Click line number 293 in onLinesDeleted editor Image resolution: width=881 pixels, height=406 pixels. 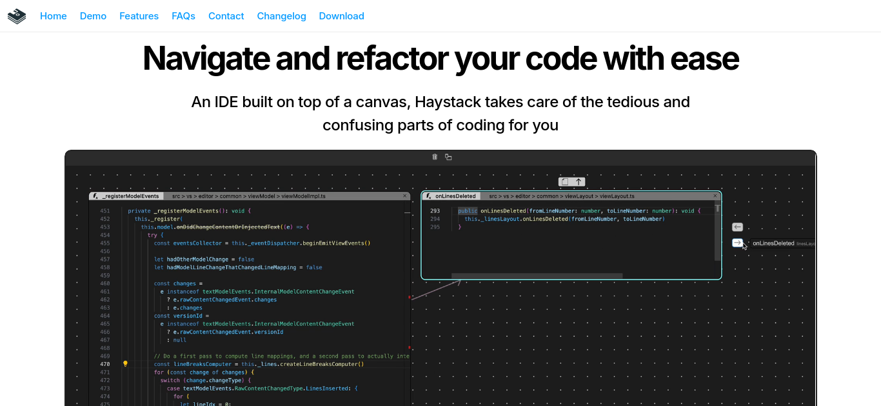pos(435,211)
